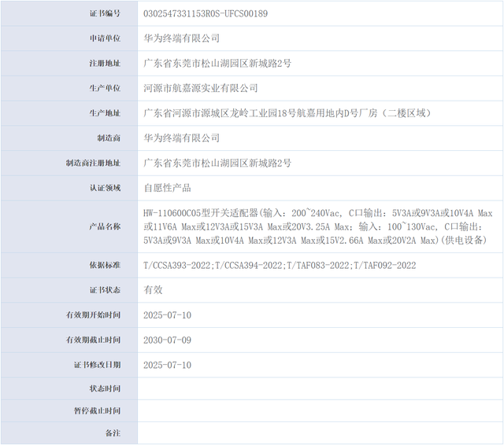Click the 依据标准 label cell

click(x=69, y=265)
